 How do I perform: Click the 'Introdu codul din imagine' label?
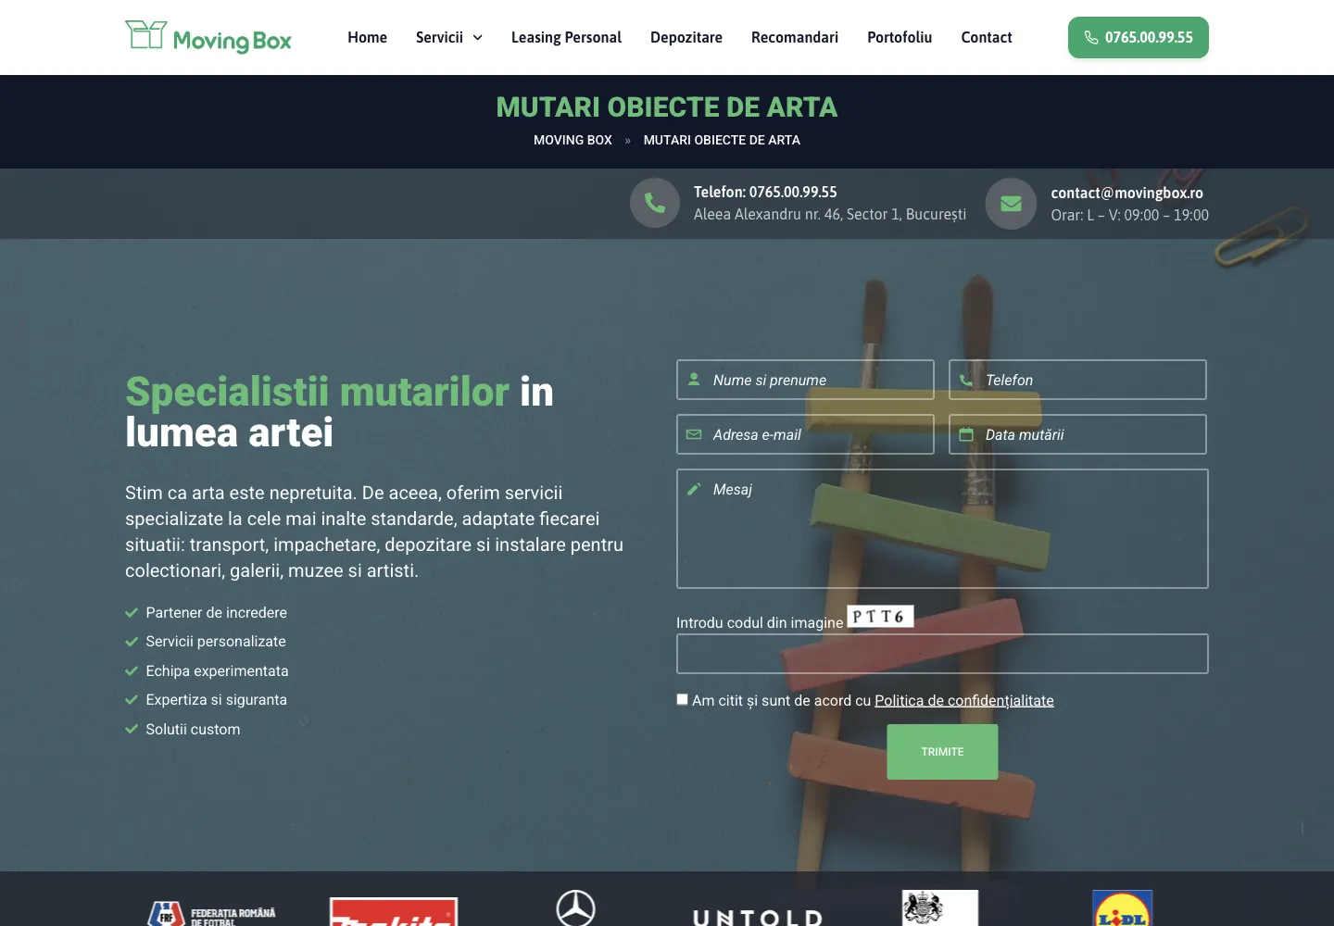[760, 623]
